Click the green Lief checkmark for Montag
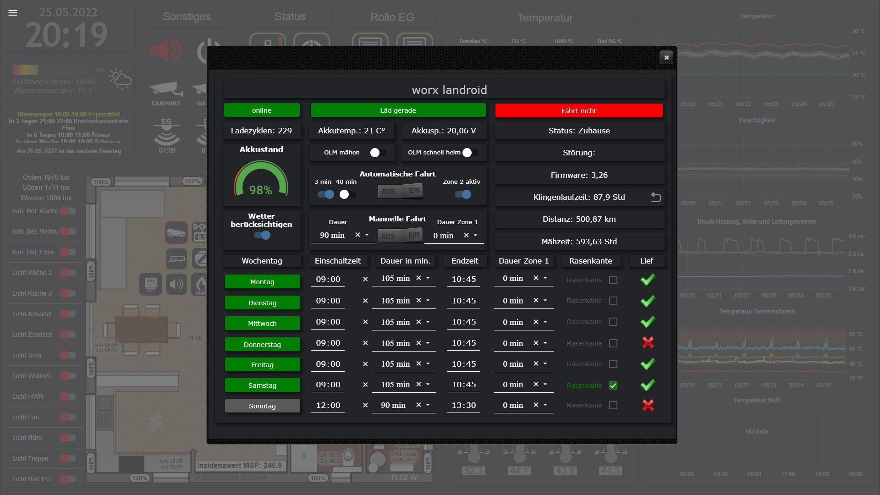The image size is (880, 495). click(648, 280)
